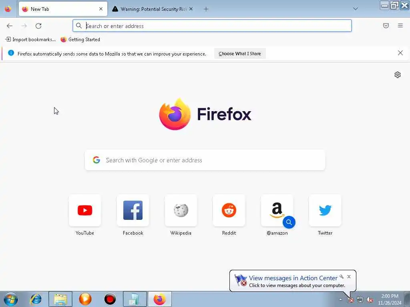Open the media player taskbar icon
The height and width of the screenshot is (307, 410).
(x=85, y=299)
